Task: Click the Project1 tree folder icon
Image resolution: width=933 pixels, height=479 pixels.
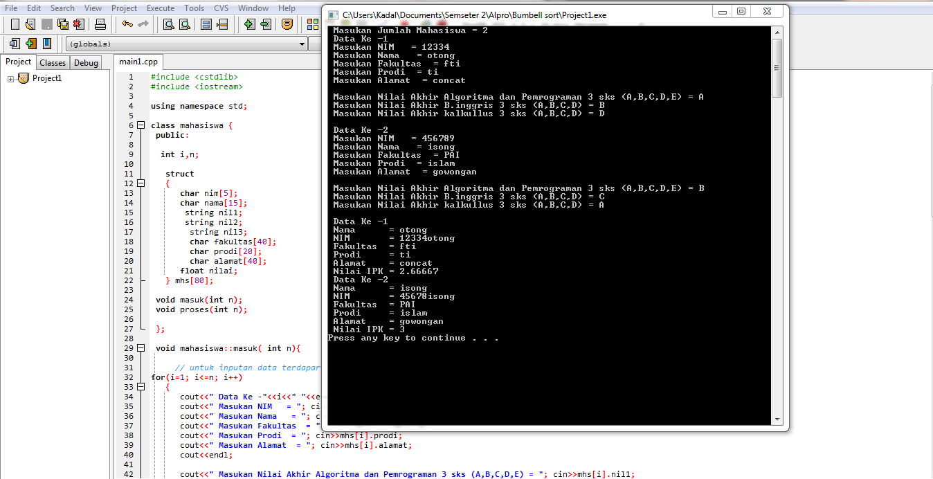Action: click(24, 78)
